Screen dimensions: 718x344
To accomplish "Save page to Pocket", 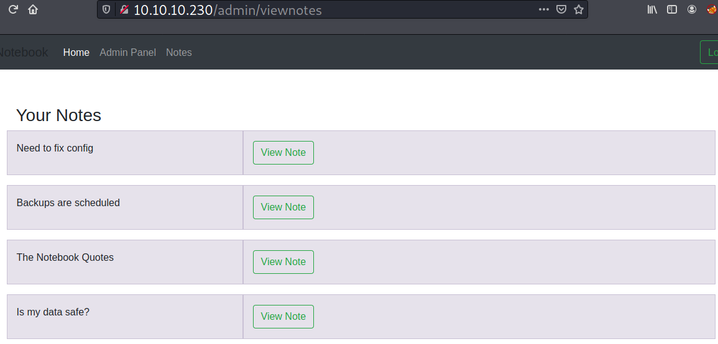I will [x=561, y=9].
